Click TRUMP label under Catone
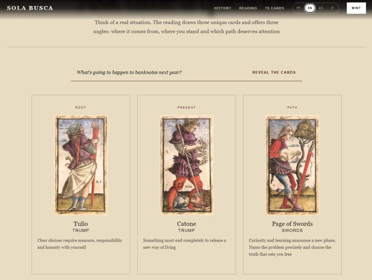This screenshot has height=280, width=372. tap(187, 230)
